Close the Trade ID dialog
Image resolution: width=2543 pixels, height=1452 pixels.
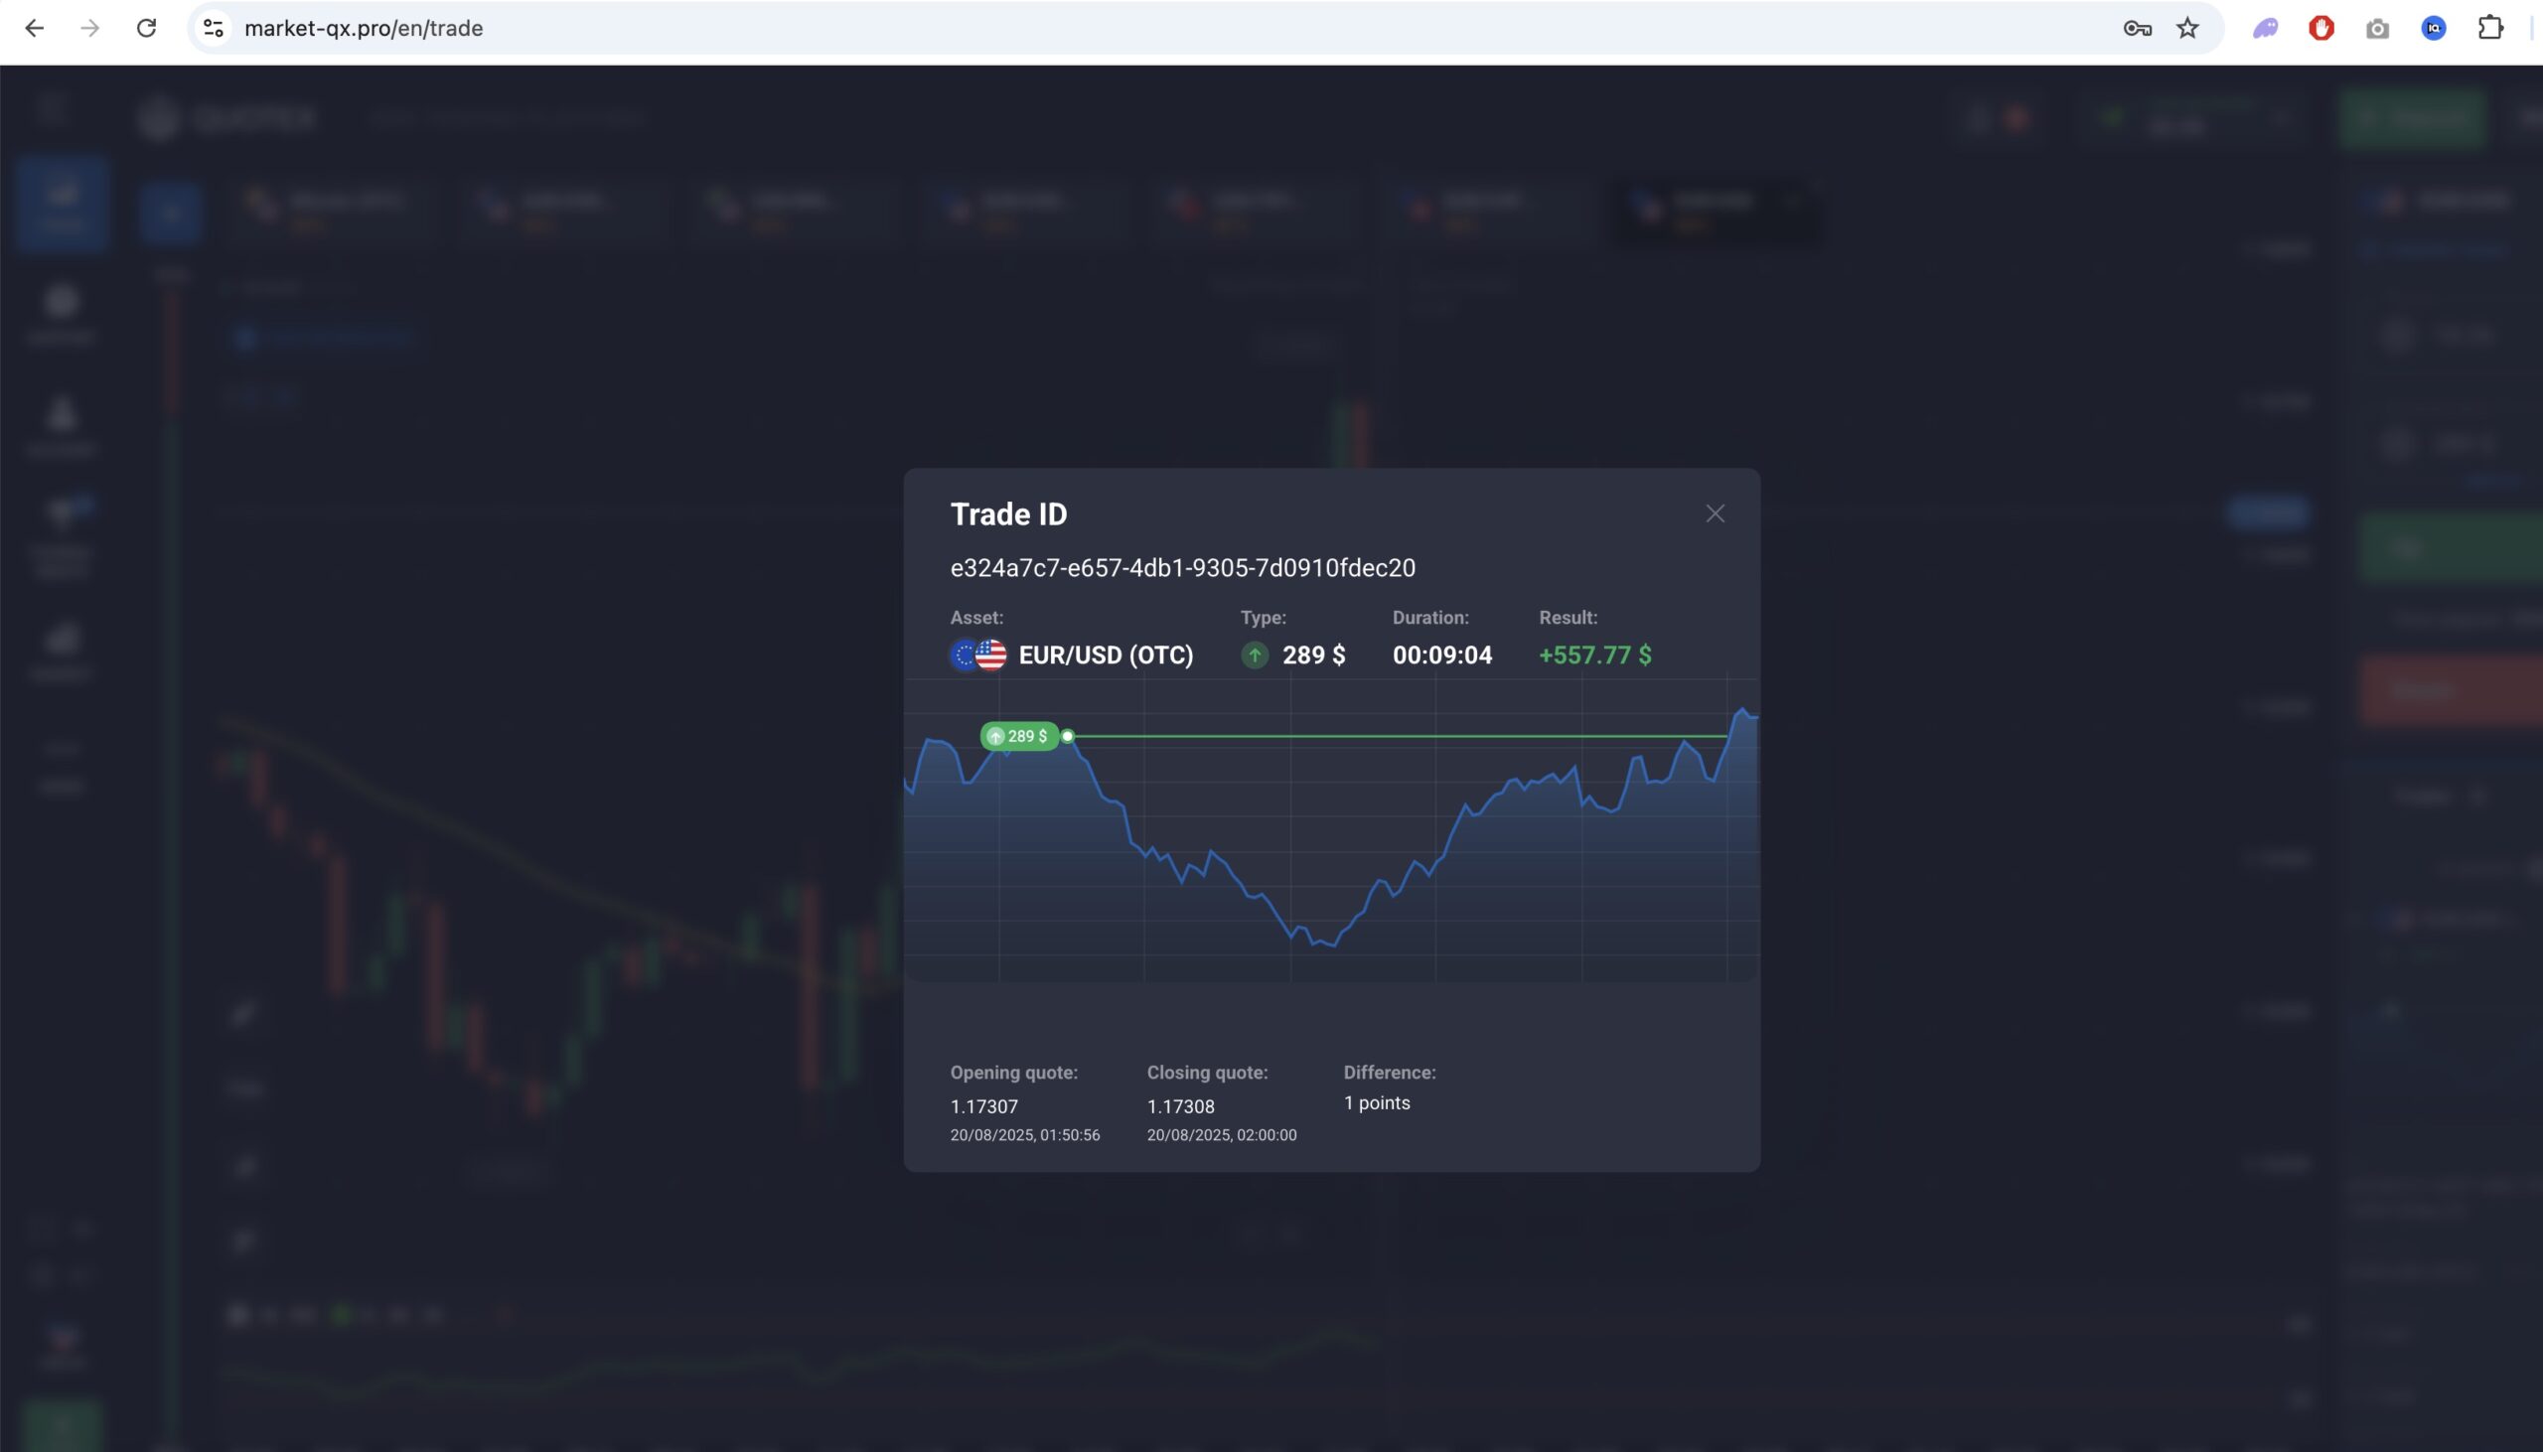pyautogui.click(x=1715, y=513)
